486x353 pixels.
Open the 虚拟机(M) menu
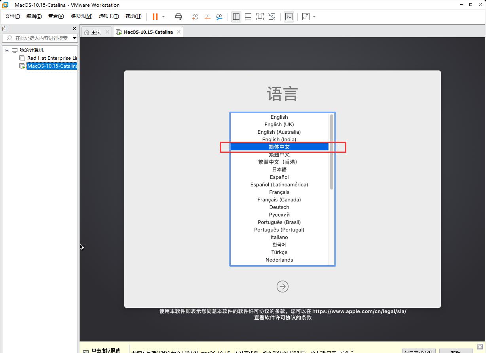click(81, 16)
